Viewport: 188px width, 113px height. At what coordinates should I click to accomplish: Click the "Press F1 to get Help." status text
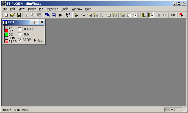click(x=15, y=110)
